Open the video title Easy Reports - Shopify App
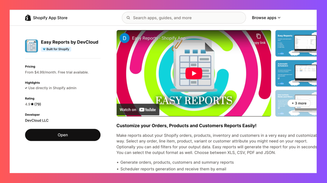327x183 pixels. coord(158,38)
